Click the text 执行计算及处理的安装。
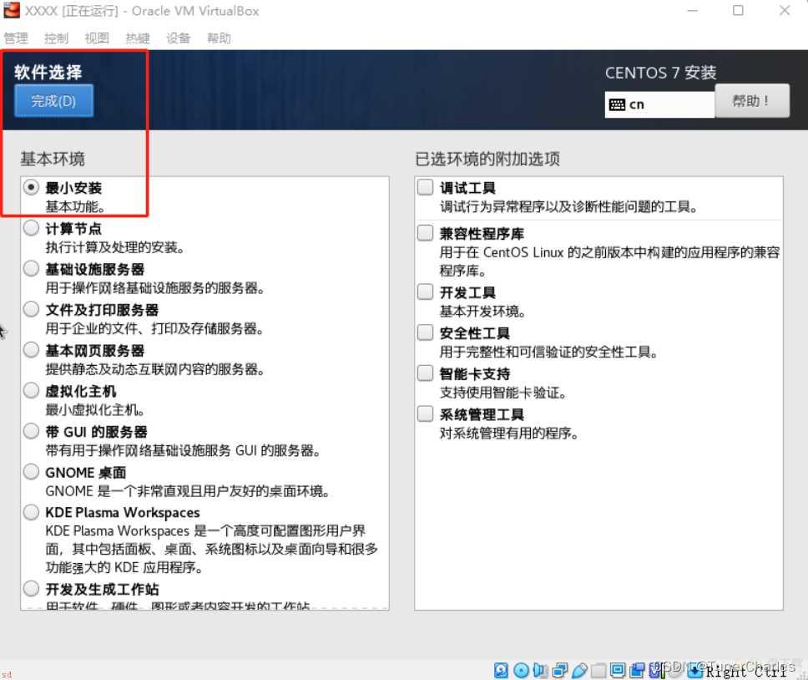This screenshot has height=680, width=808. click(x=115, y=247)
